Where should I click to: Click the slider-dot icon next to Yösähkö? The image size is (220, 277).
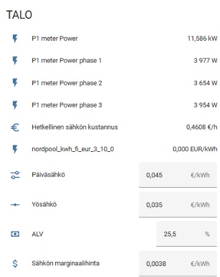pyautogui.click(x=15, y=205)
